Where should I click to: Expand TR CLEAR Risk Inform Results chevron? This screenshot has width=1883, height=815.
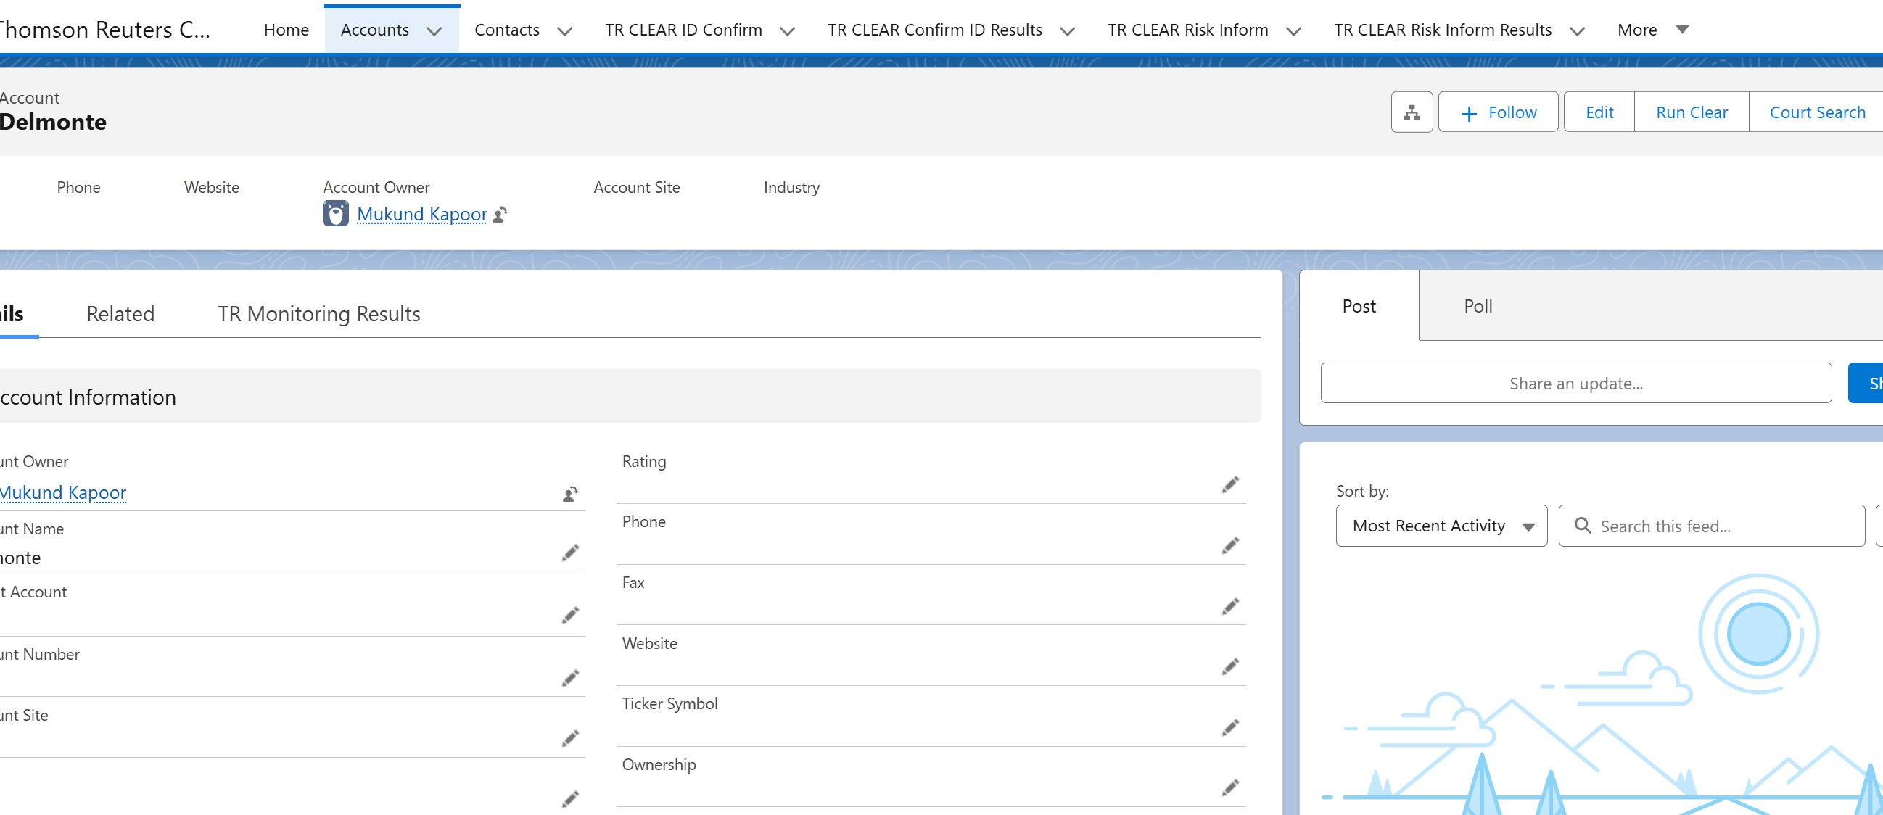[x=1577, y=30]
